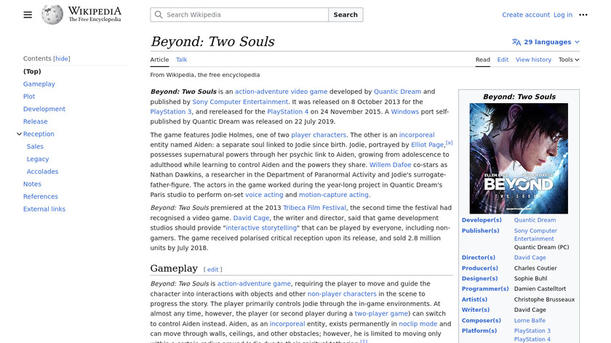The width and height of the screenshot is (611, 343).
Task: Open the video game link in intro
Action: click(x=308, y=92)
